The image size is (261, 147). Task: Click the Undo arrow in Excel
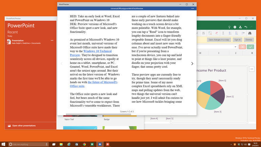point(246,27)
